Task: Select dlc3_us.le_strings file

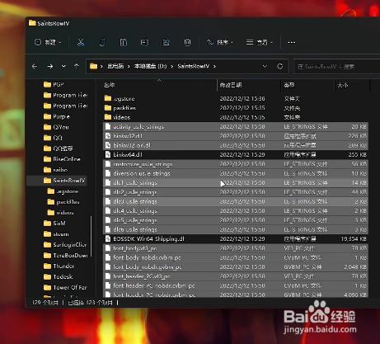Action: 236,201
